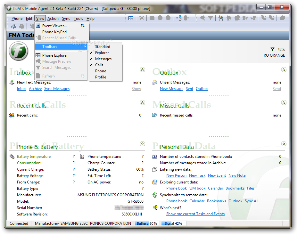Click the grayed folder icon in the toolbar
This screenshot has height=235, width=298.
[x=152, y=18]
